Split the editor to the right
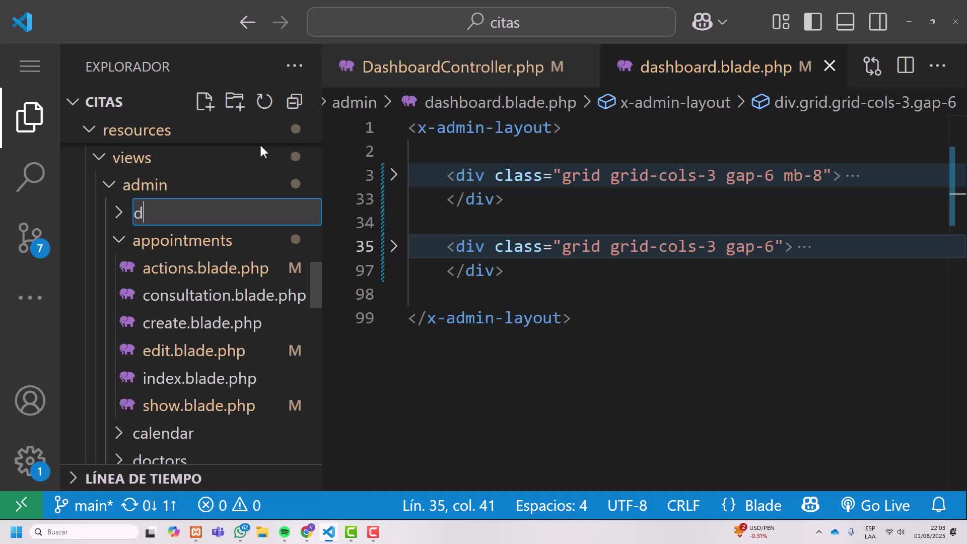Image resolution: width=967 pixels, height=544 pixels. [x=906, y=66]
